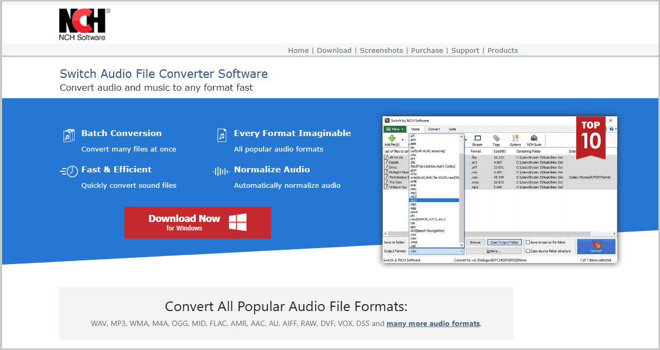The image size is (660, 350).
Task: Click the Batch Conversion documents icon
Action: click(69, 136)
